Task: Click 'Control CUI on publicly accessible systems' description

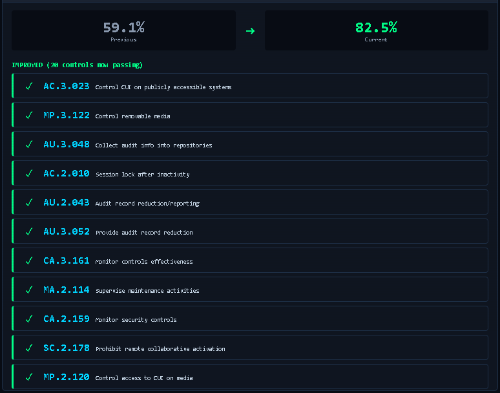Action: pos(163,87)
